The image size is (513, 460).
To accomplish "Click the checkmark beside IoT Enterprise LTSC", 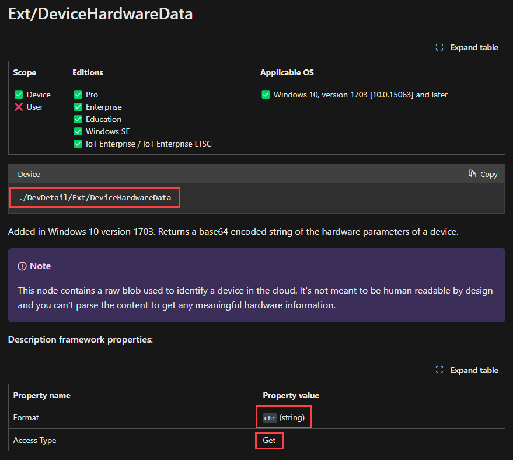I will (x=78, y=144).
